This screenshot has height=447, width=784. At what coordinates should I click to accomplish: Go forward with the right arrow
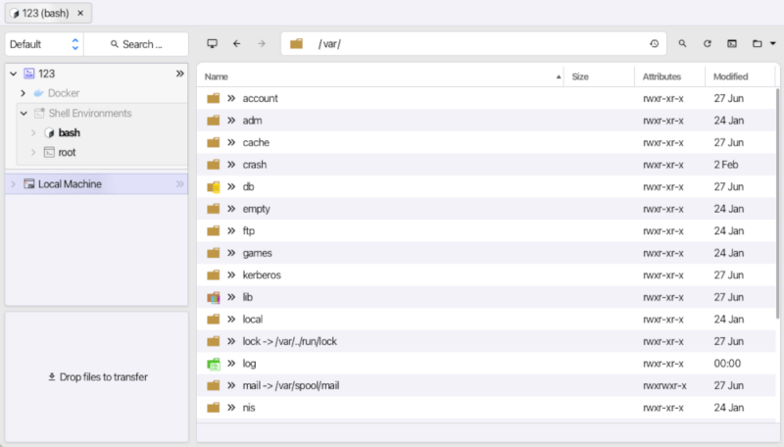coord(262,44)
